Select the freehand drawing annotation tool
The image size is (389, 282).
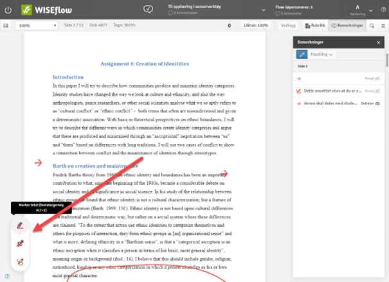(20, 261)
